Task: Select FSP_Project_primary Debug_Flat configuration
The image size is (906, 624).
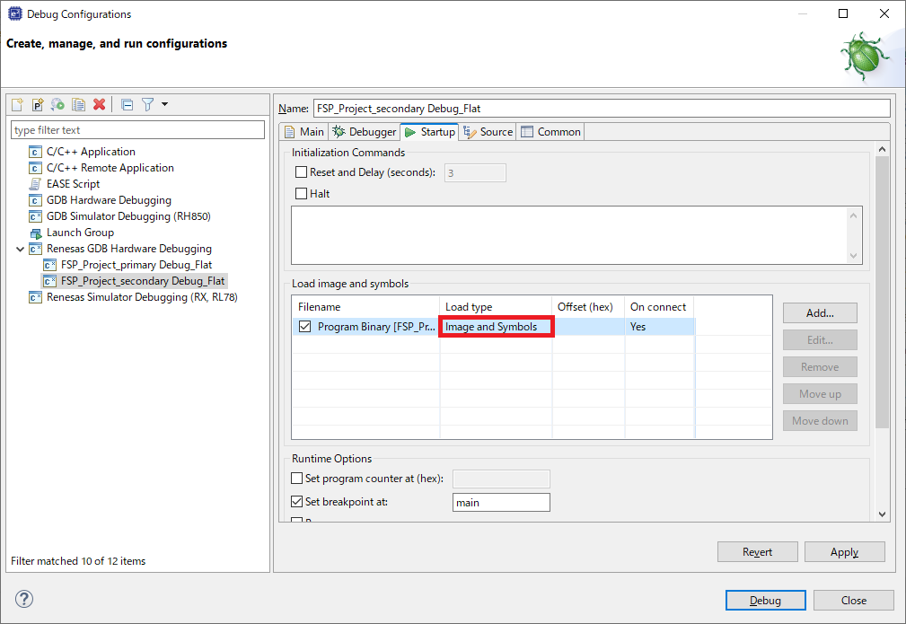Action: coord(136,265)
